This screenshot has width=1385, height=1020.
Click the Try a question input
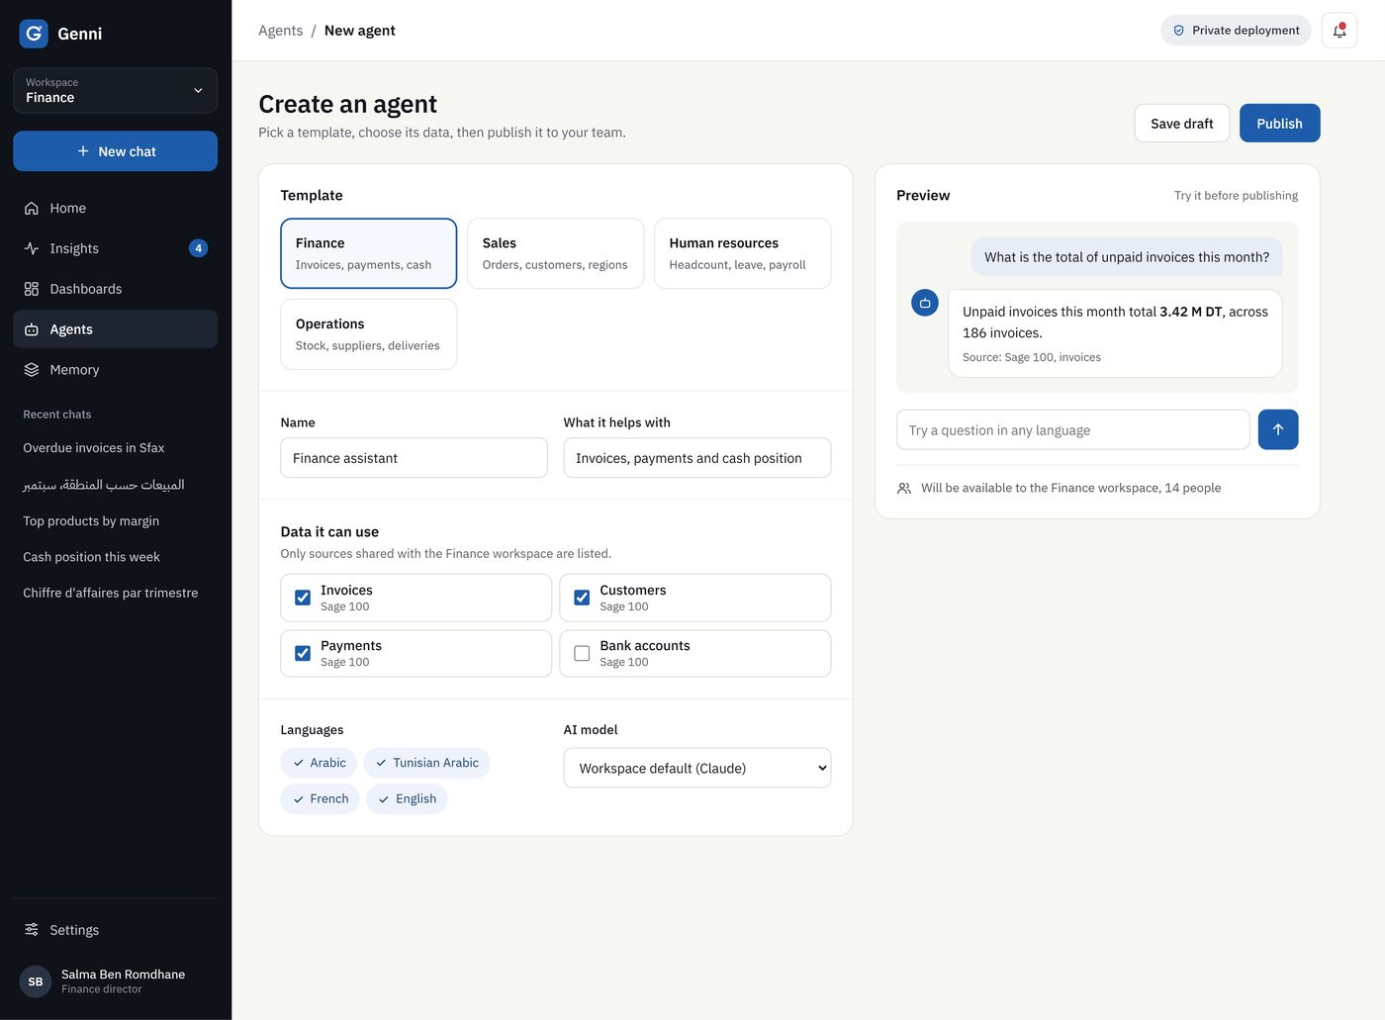tap(1072, 429)
